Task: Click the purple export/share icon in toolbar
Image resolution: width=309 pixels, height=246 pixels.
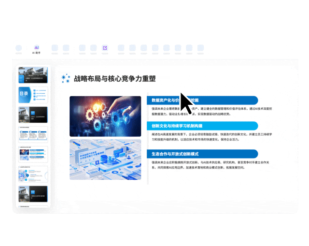Action: click(x=105, y=48)
